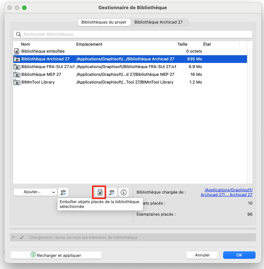This screenshot has width=264, height=269.
Task: Click the FRA-SUI 27.lcf location path
Action: (x=126, y=67)
